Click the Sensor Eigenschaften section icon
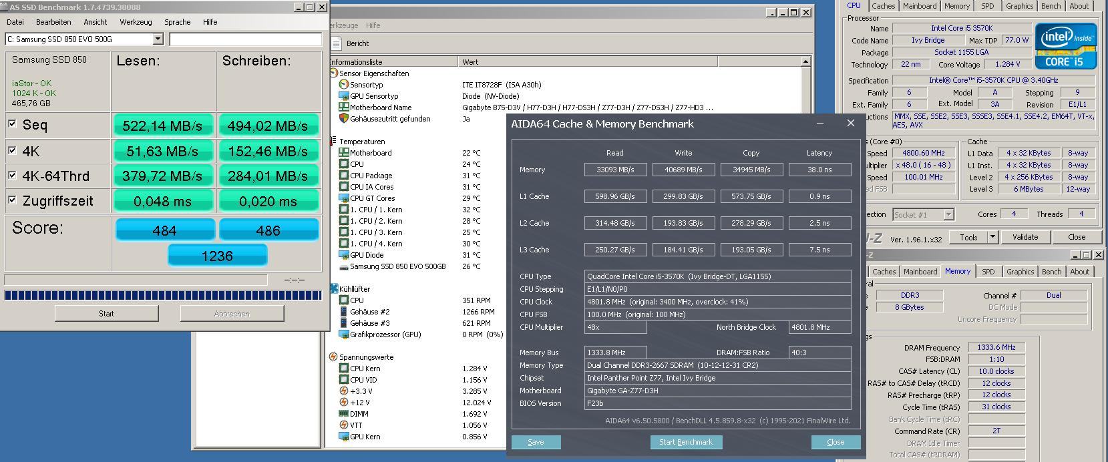 (x=334, y=73)
